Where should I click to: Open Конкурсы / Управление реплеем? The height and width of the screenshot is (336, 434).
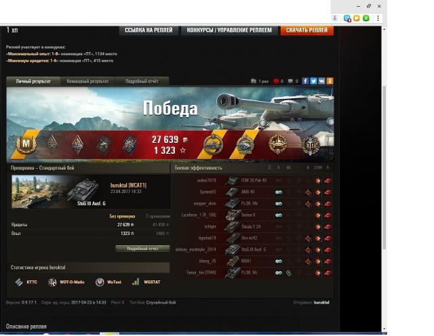point(229,30)
